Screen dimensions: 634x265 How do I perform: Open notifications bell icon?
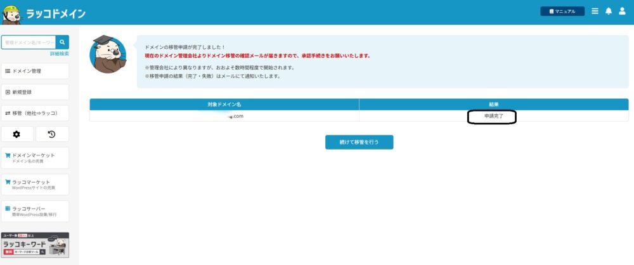point(608,11)
